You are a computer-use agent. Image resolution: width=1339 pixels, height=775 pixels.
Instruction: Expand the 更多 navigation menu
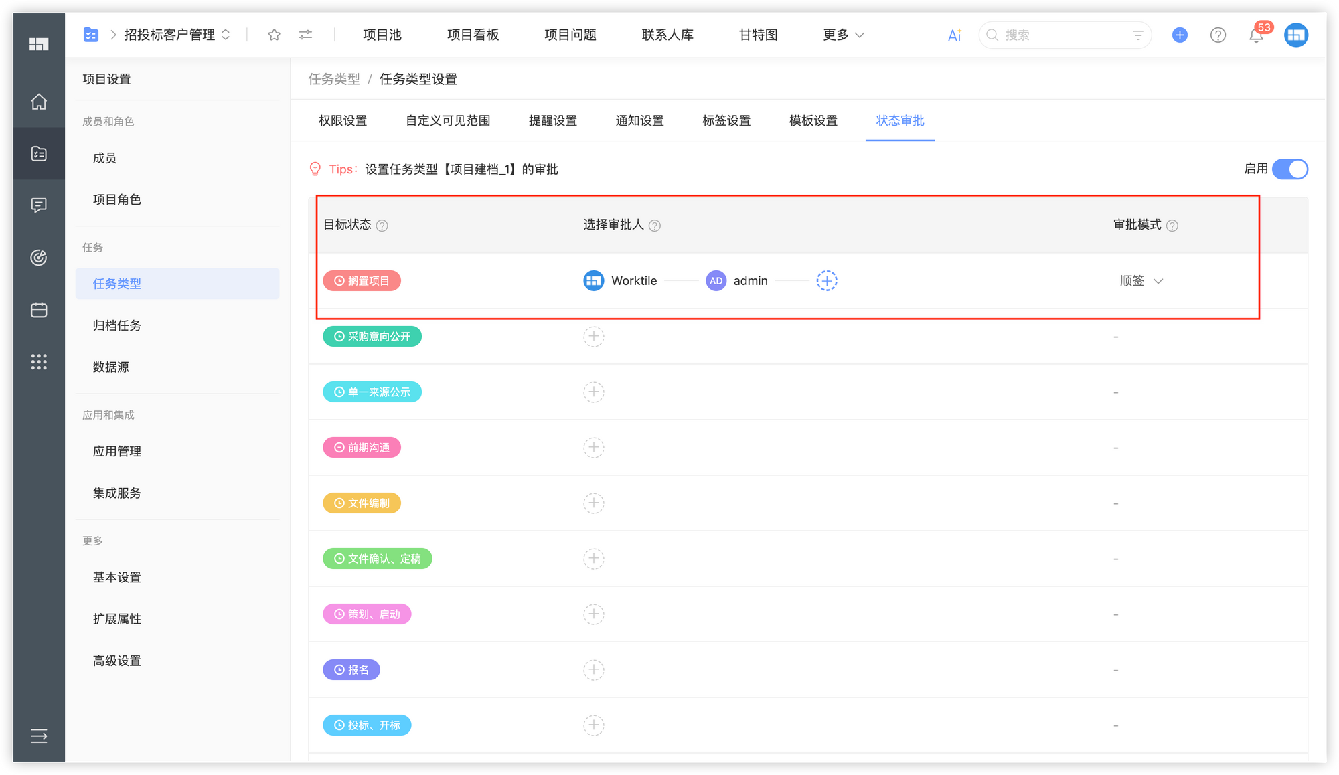tap(842, 35)
